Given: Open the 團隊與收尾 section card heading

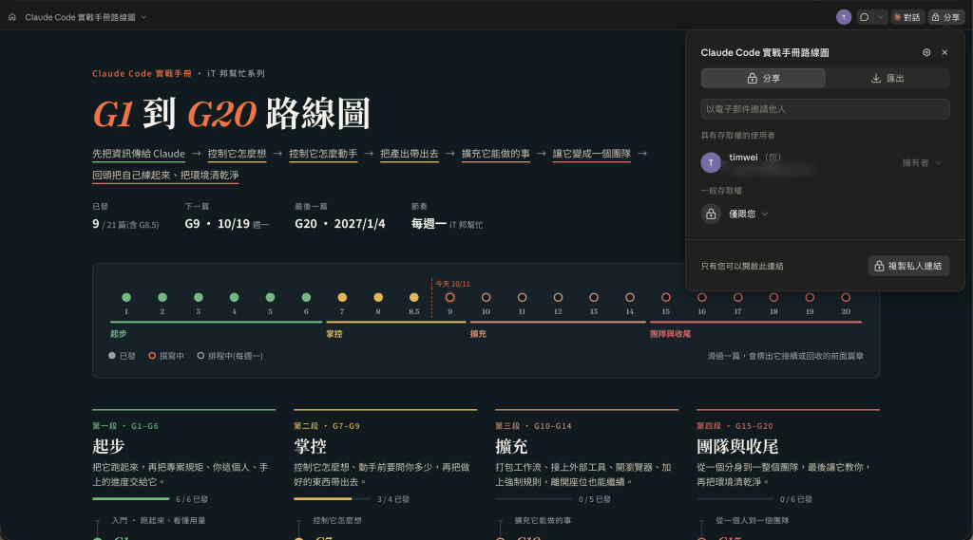Looking at the screenshot, I should (737, 446).
